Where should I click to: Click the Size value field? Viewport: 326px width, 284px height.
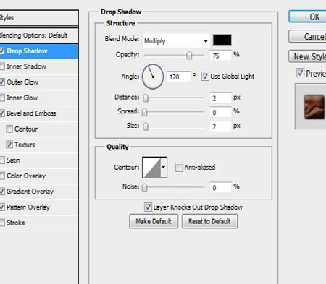click(x=220, y=126)
